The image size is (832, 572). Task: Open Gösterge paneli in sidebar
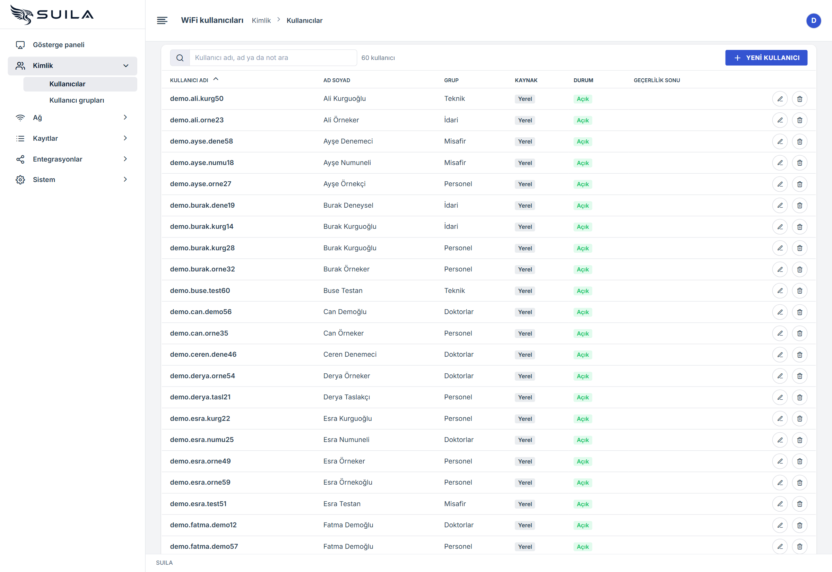click(x=72, y=45)
